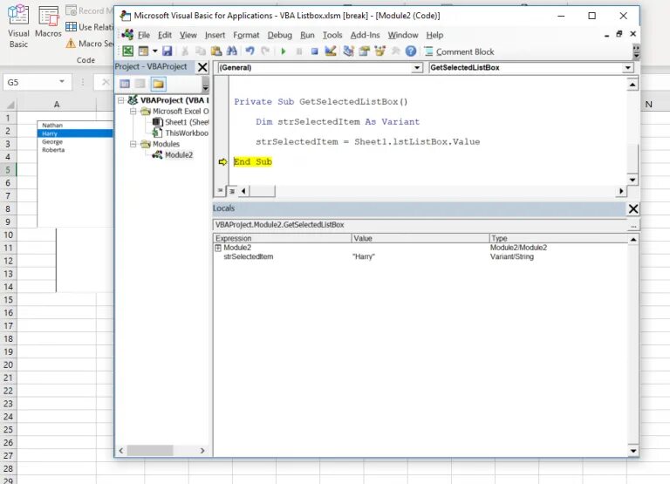The height and width of the screenshot is (484, 670).
Task: Open the Add-Ins menu
Action: tap(365, 35)
